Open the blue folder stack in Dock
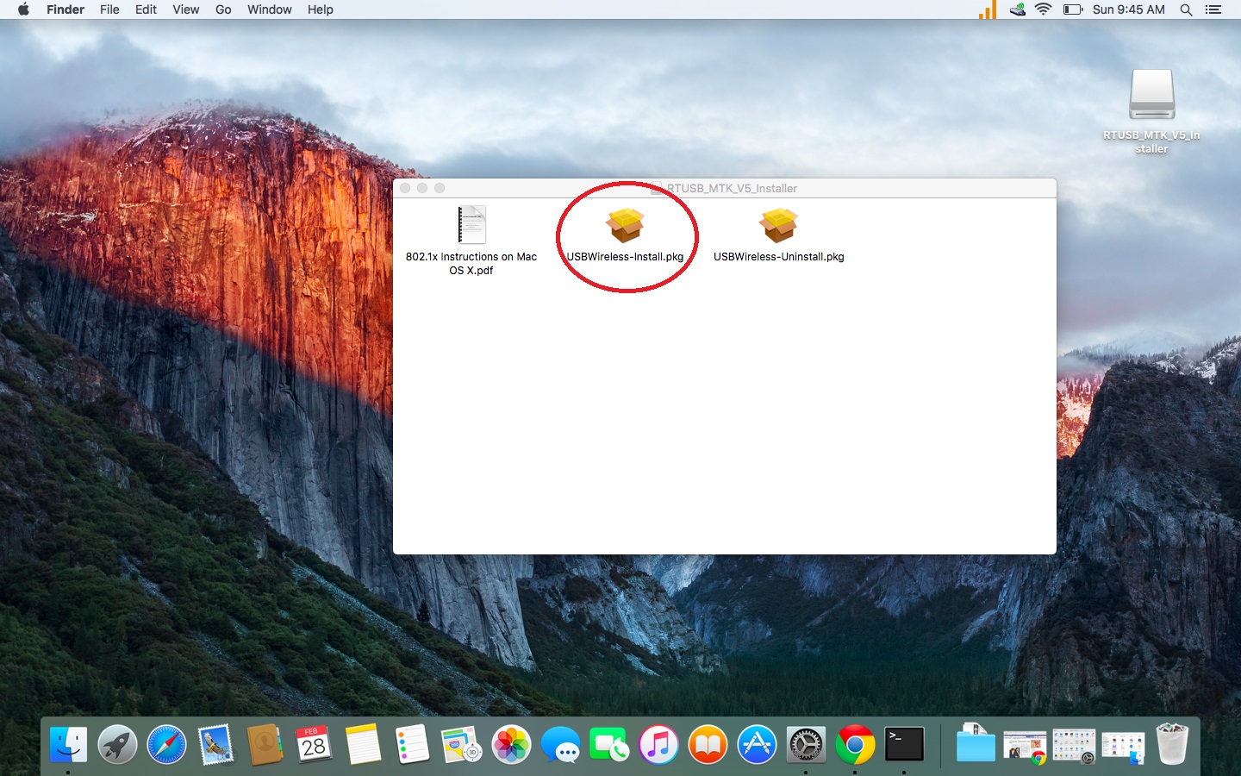This screenshot has width=1241, height=776. pyautogui.click(x=975, y=744)
